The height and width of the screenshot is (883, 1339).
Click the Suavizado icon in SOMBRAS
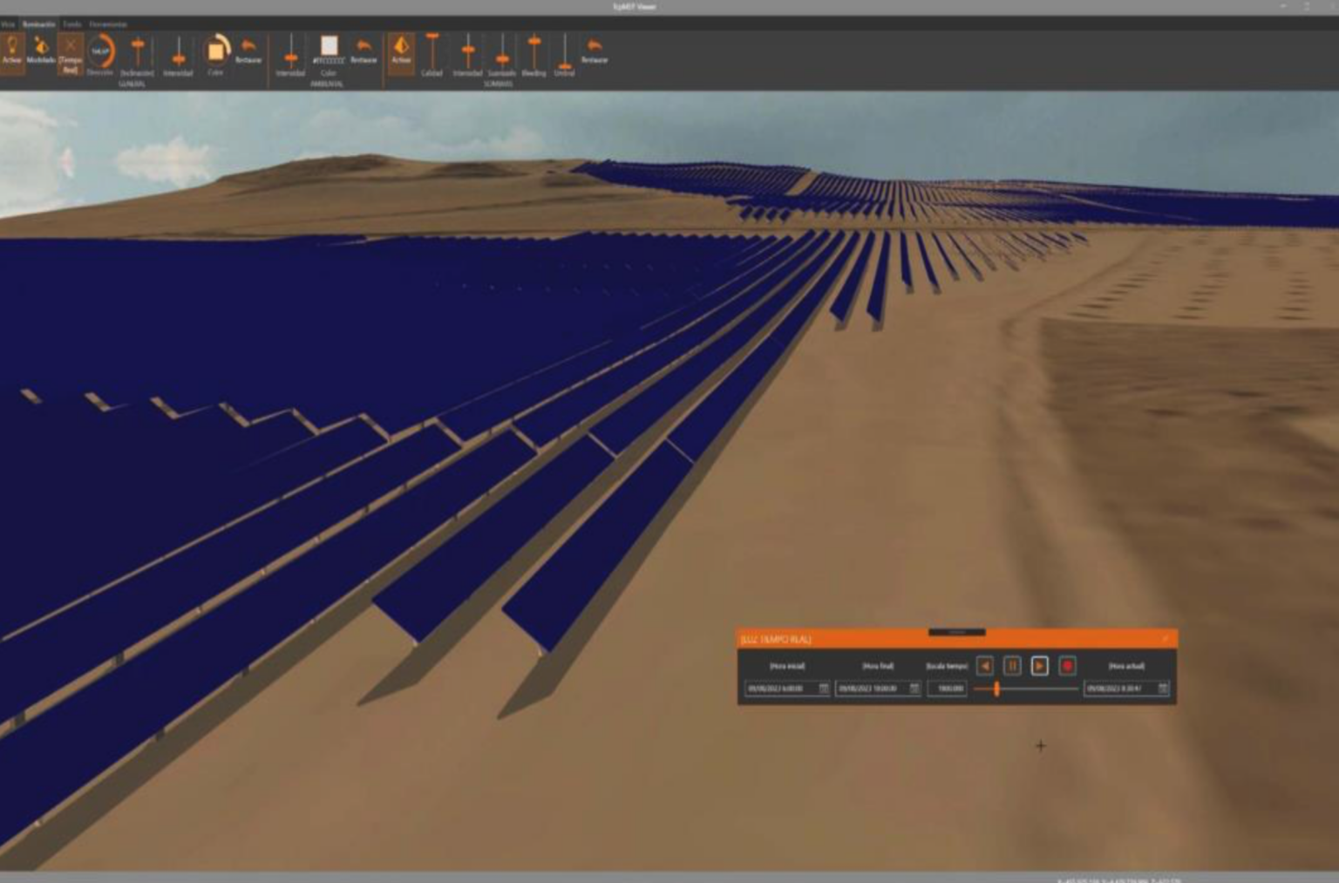(500, 57)
